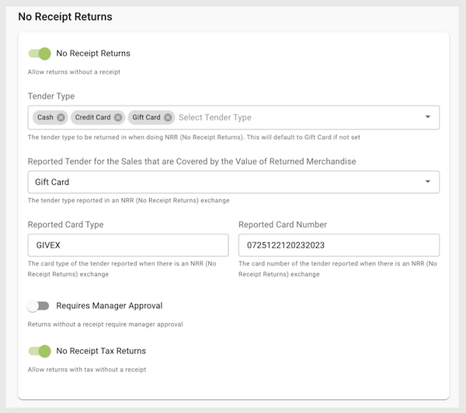Click 'Returns without a receipt require manager approval'
This screenshot has width=466, height=413.
coord(105,324)
